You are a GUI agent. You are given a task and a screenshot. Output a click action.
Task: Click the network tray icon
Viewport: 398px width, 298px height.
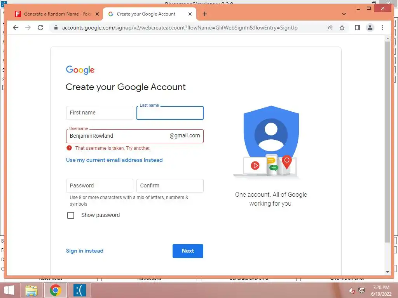361,291
